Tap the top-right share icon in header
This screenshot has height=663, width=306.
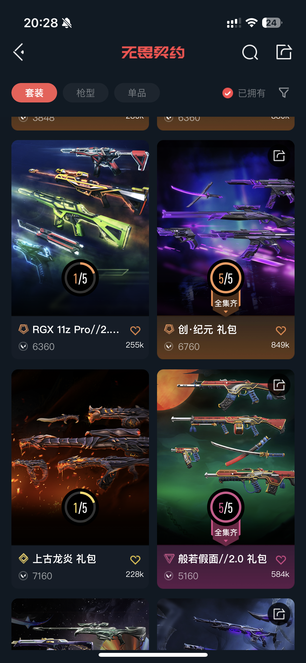pos(284,52)
